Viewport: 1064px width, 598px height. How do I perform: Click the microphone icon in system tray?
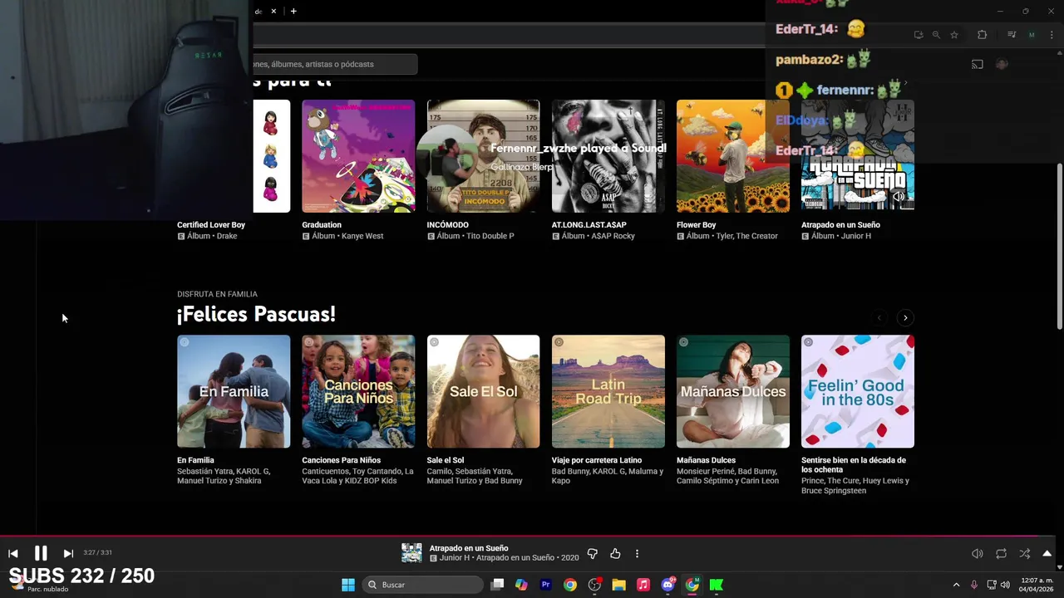coord(974,585)
